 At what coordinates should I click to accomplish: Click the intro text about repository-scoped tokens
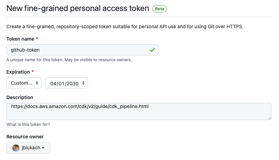(125, 26)
